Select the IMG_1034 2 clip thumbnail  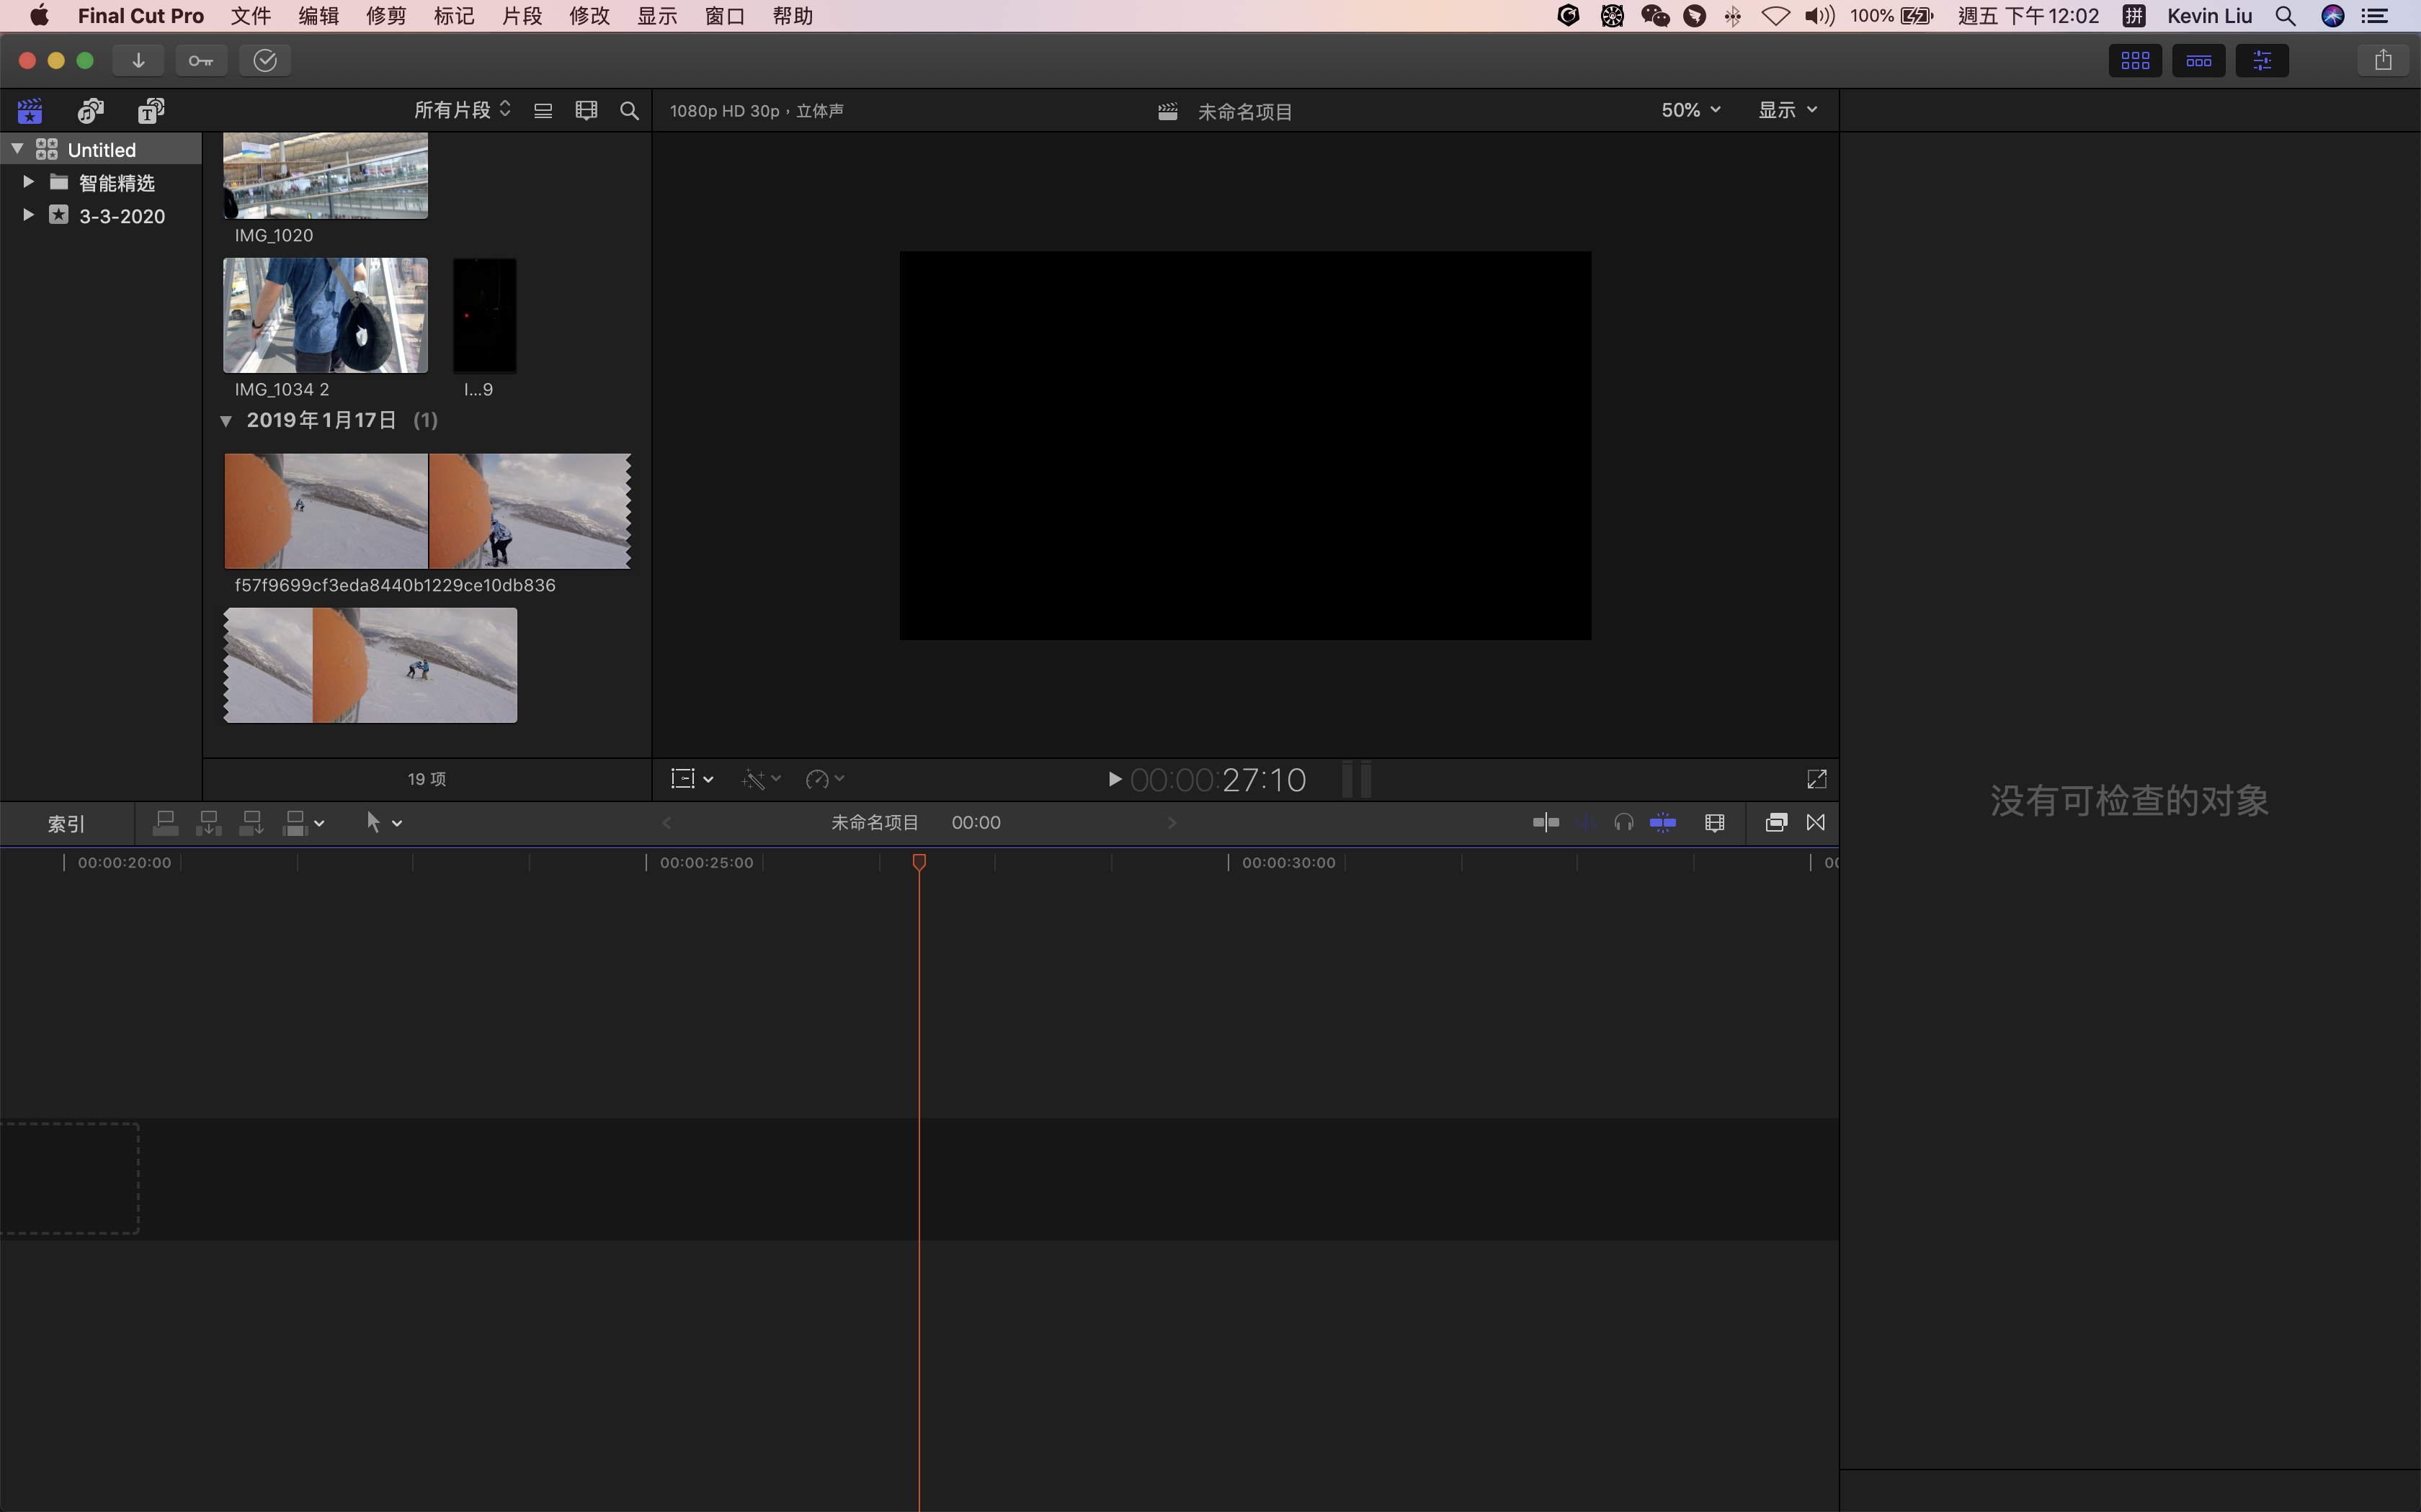point(325,316)
